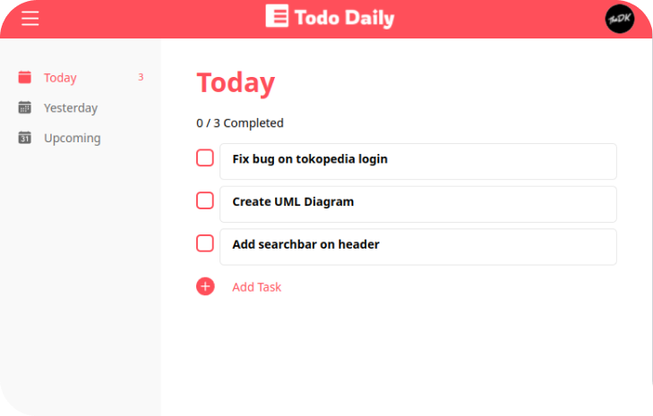Open the user profile avatar
The width and height of the screenshot is (653, 416).
coord(619,19)
